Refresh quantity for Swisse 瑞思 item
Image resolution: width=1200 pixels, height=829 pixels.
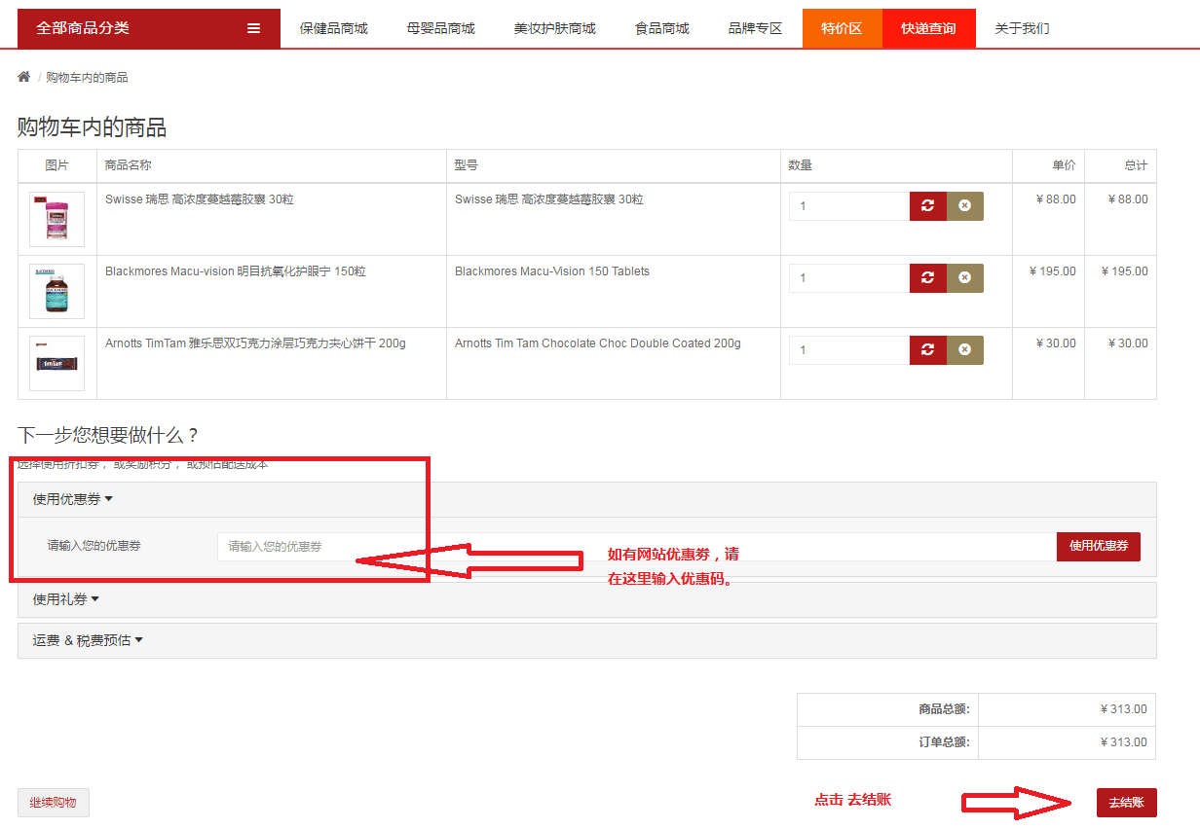[927, 206]
